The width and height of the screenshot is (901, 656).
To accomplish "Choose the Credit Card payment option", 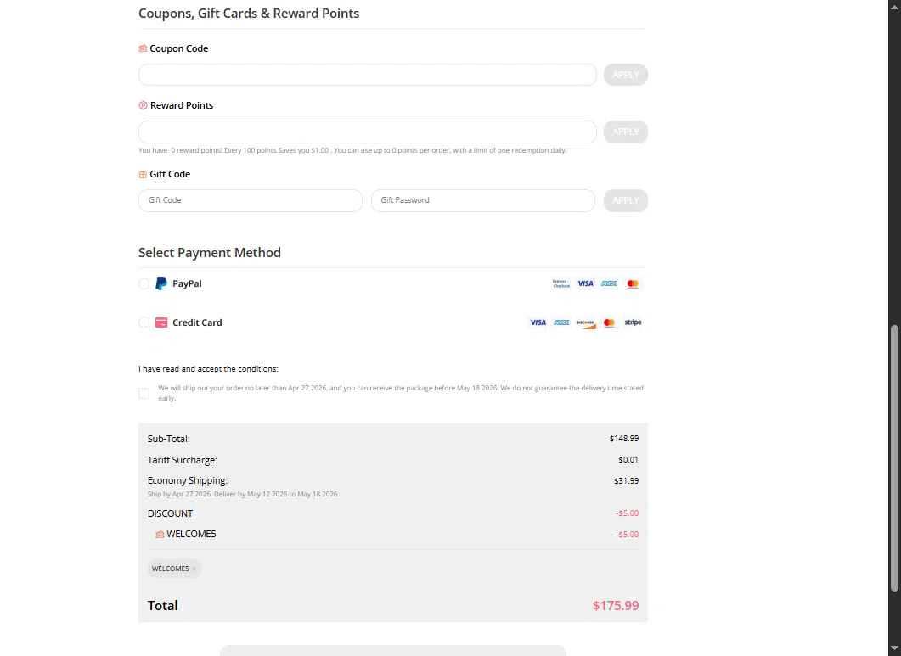I will point(144,322).
